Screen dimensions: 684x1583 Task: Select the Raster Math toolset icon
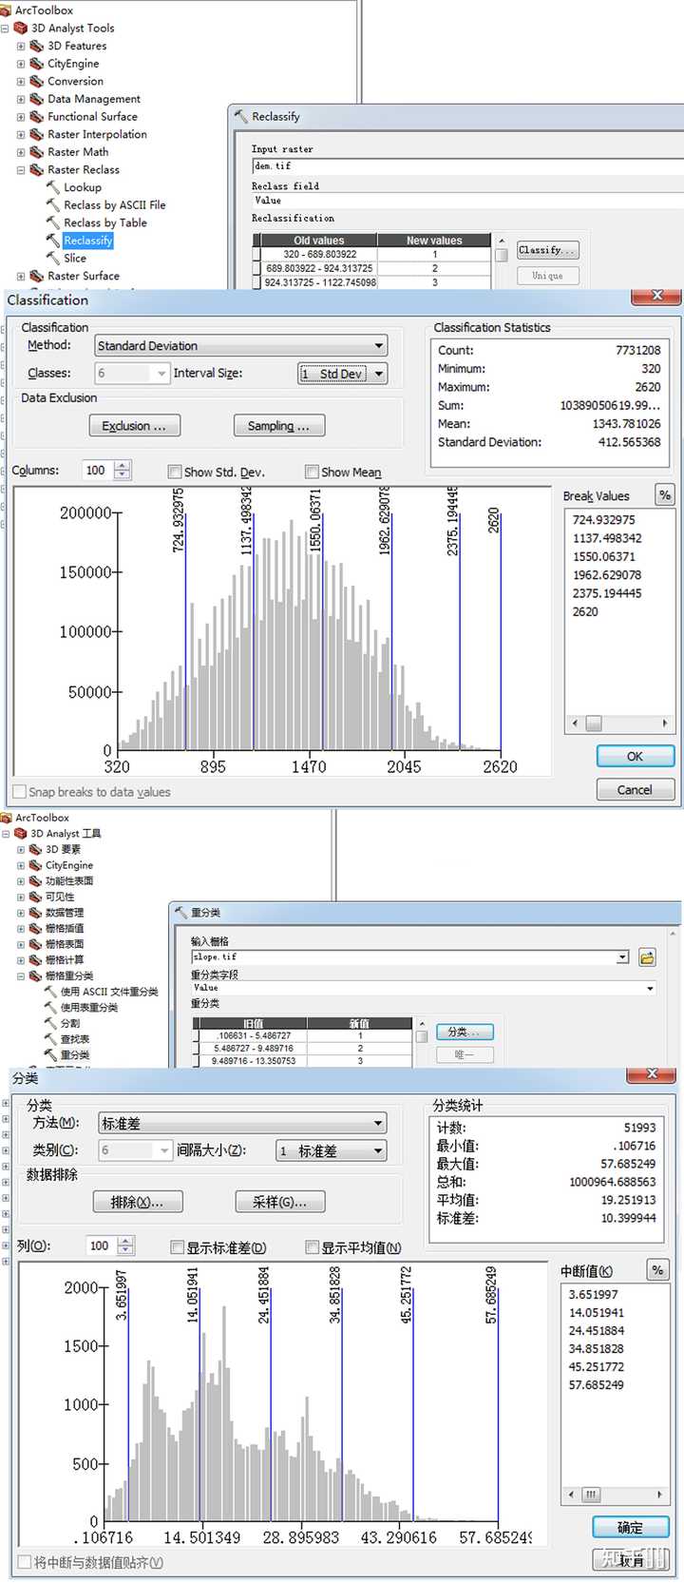tap(36, 152)
